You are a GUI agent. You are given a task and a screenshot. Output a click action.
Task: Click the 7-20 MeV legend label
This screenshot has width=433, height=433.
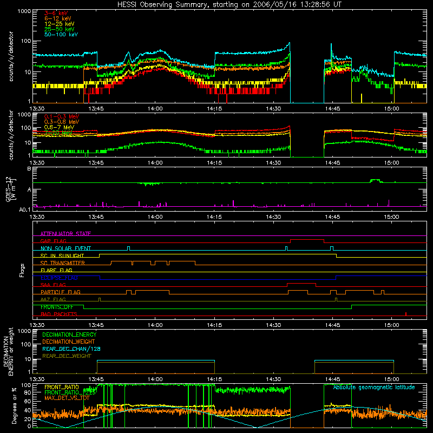pos(58,133)
